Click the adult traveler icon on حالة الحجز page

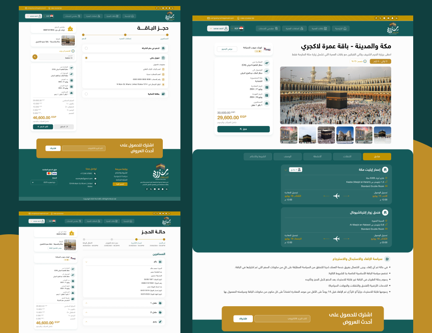(160, 262)
